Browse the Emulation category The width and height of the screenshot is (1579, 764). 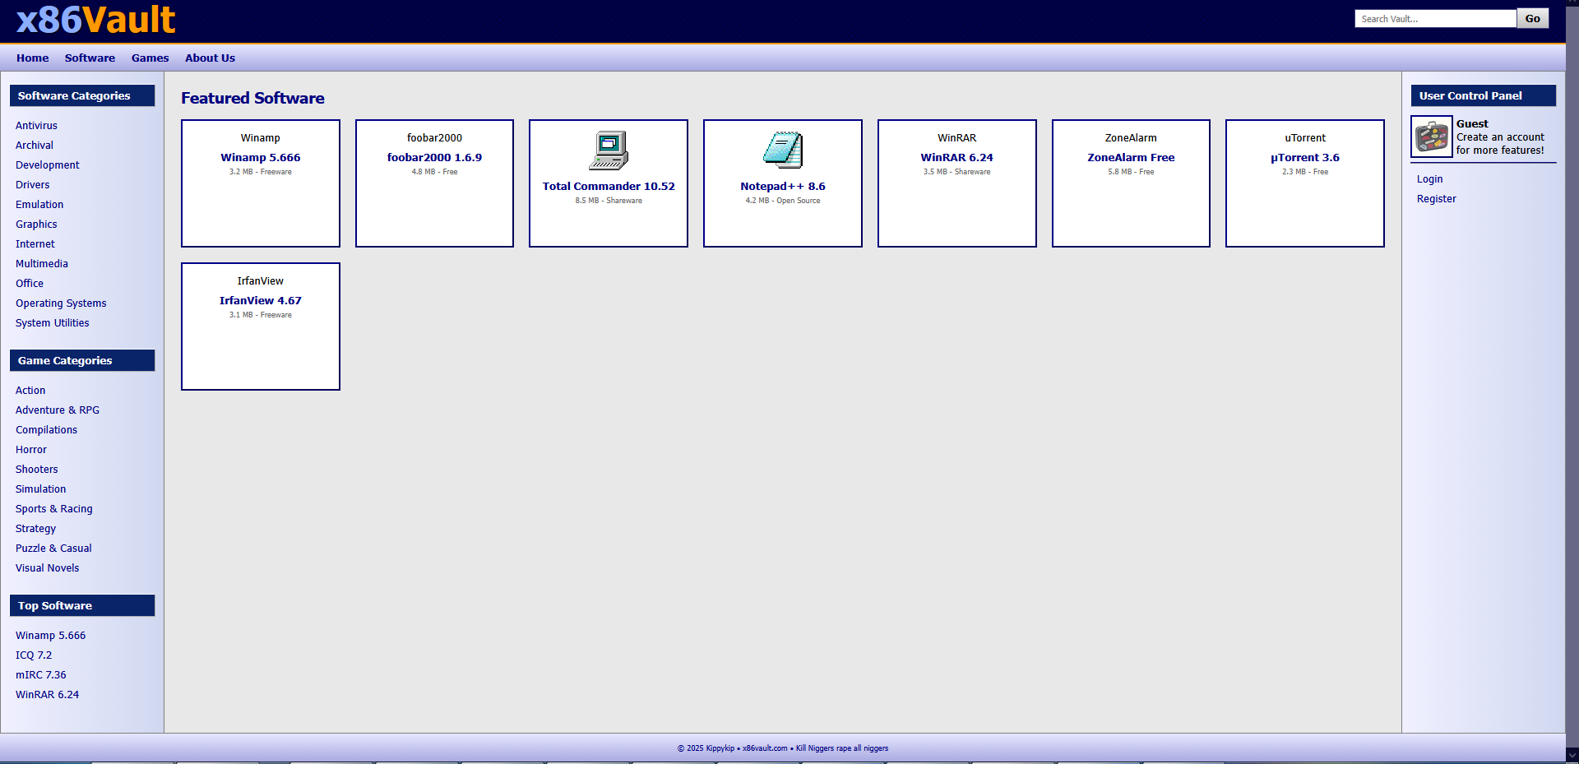click(x=39, y=205)
